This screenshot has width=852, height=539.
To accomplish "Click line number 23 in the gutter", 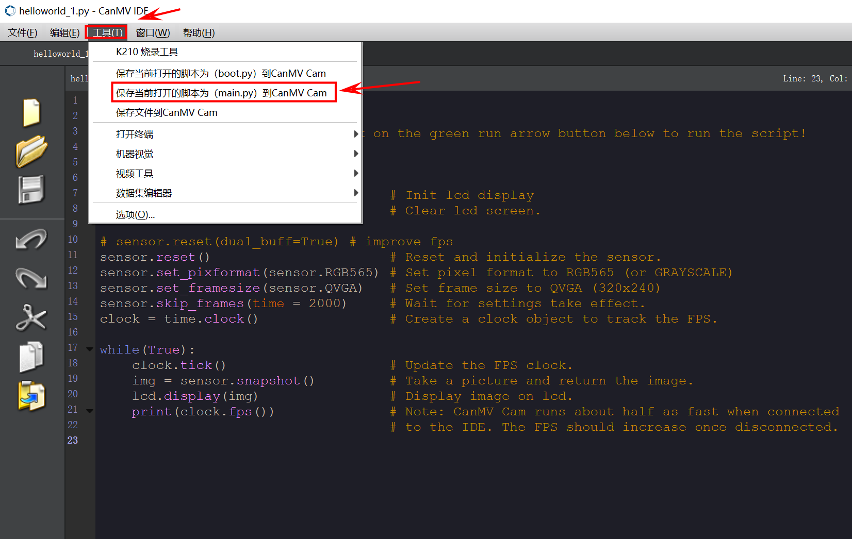I will (x=73, y=441).
